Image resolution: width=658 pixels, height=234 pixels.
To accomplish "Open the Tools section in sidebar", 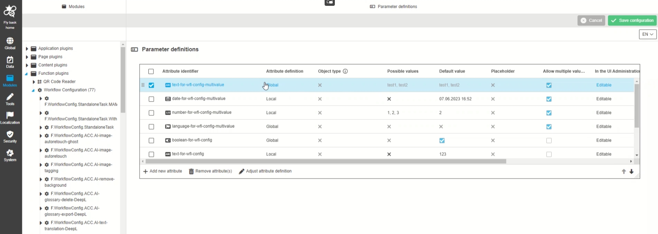I will tap(10, 97).
